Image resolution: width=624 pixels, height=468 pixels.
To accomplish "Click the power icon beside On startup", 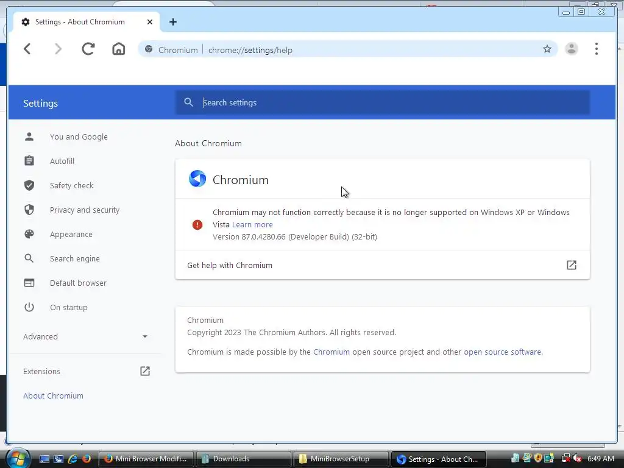I will tap(29, 307).
